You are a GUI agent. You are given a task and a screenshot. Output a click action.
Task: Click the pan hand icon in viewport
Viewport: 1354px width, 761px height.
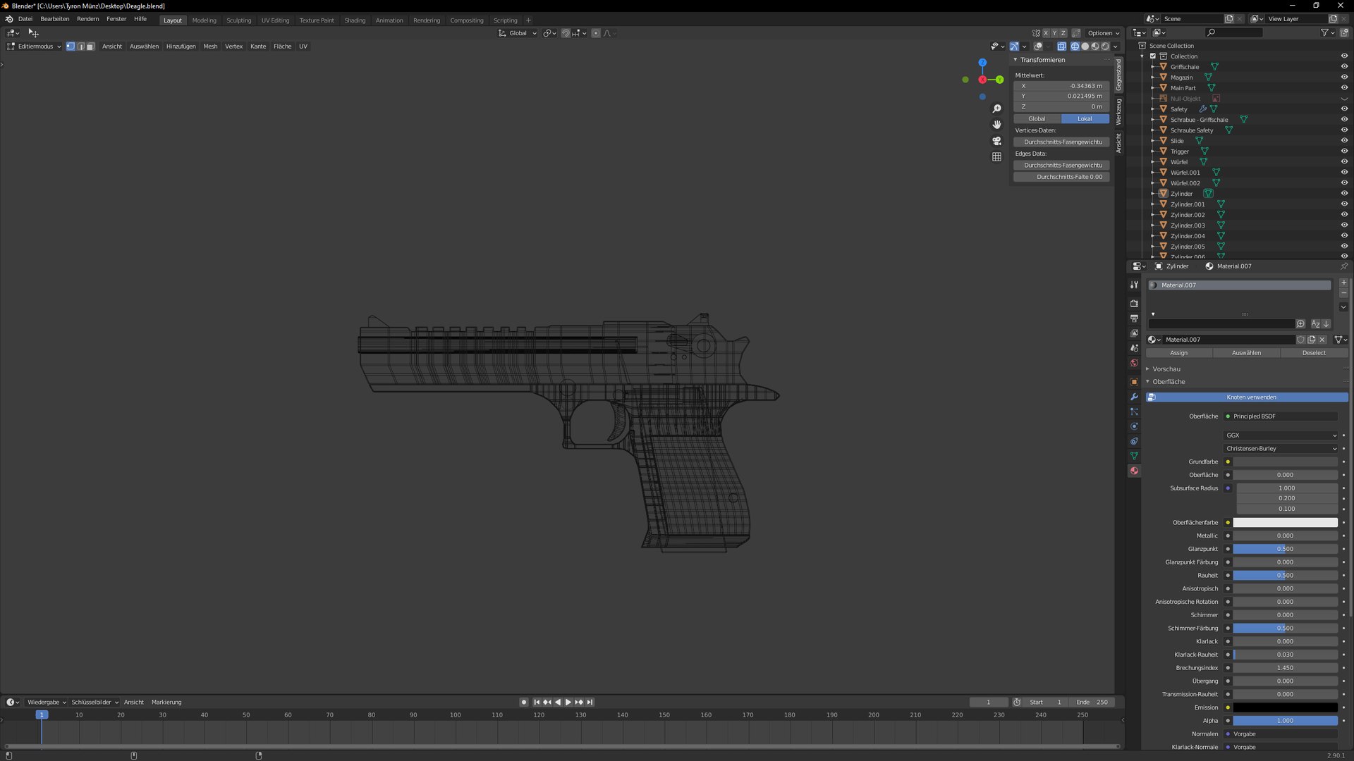[x=996, y=125]
